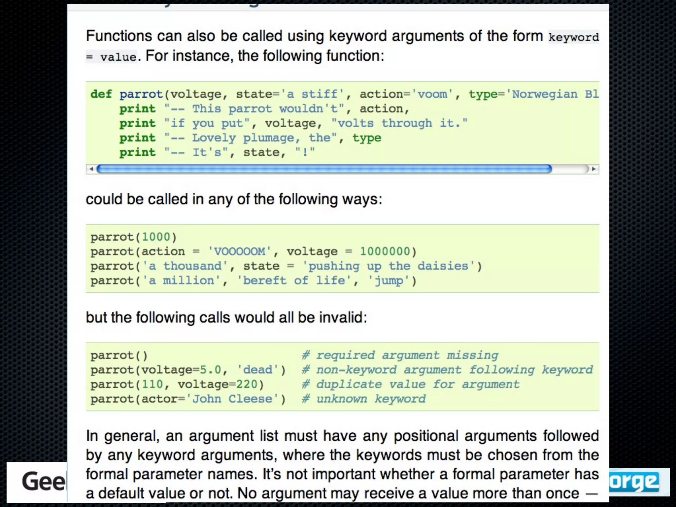Viewport: 676px width, 507px height.
Task: Click the 'parrot(110, voltage=220)' line
Action: click(x=177, y=385)
